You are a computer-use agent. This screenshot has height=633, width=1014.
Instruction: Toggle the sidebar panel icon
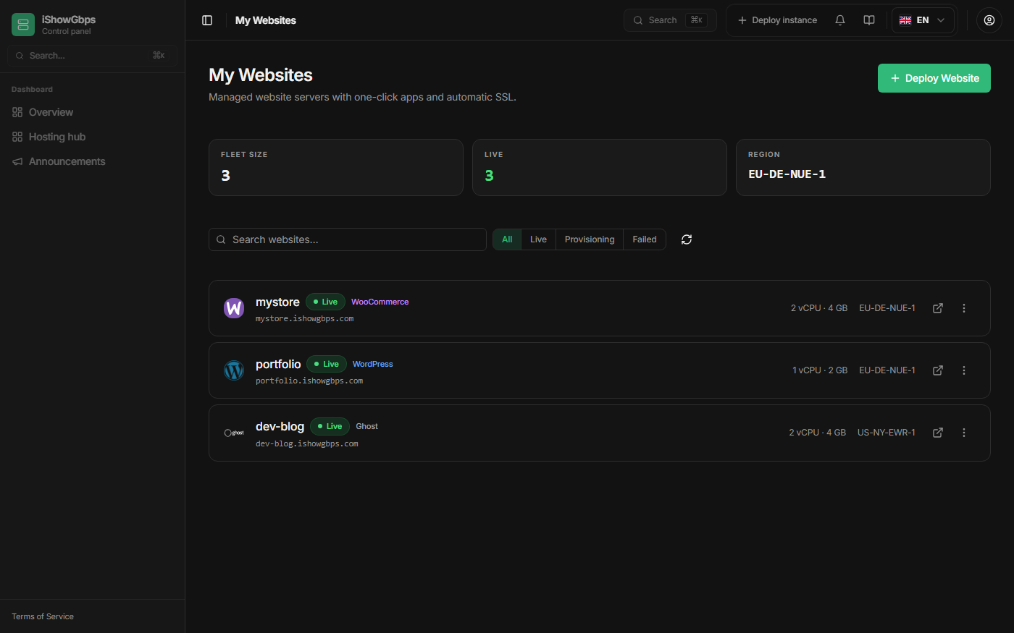[207, 20]
